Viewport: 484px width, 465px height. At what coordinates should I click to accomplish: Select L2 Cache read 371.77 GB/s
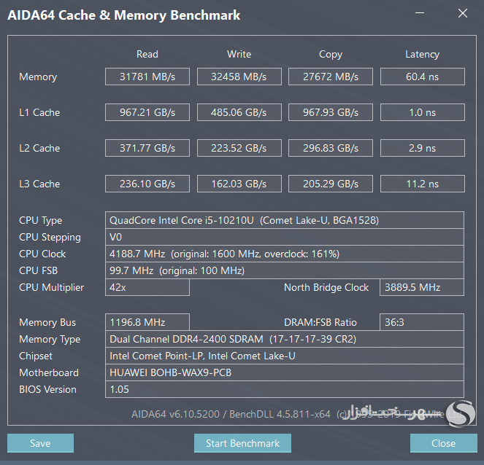point(147,148)
